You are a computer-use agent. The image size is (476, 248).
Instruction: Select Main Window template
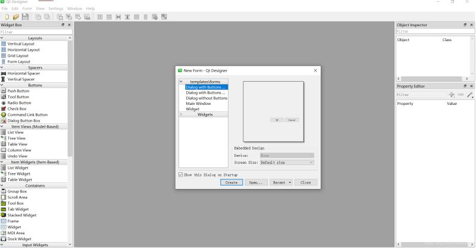point(198,104)
